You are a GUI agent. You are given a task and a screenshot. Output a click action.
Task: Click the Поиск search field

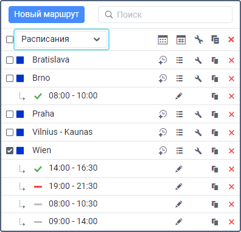pos(165,15)
